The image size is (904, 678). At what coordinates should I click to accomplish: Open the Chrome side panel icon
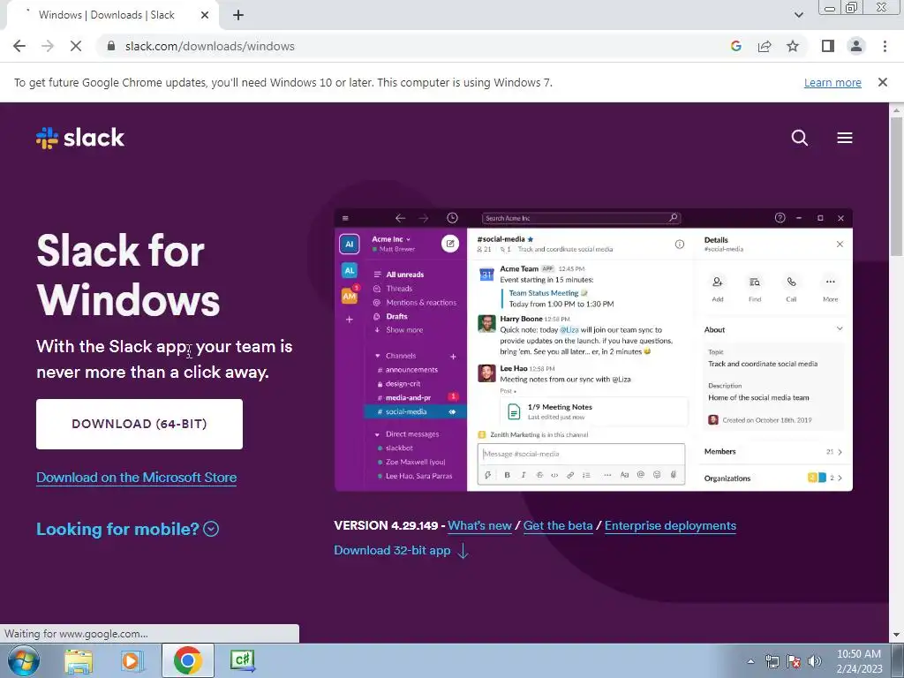click(828, 46)
